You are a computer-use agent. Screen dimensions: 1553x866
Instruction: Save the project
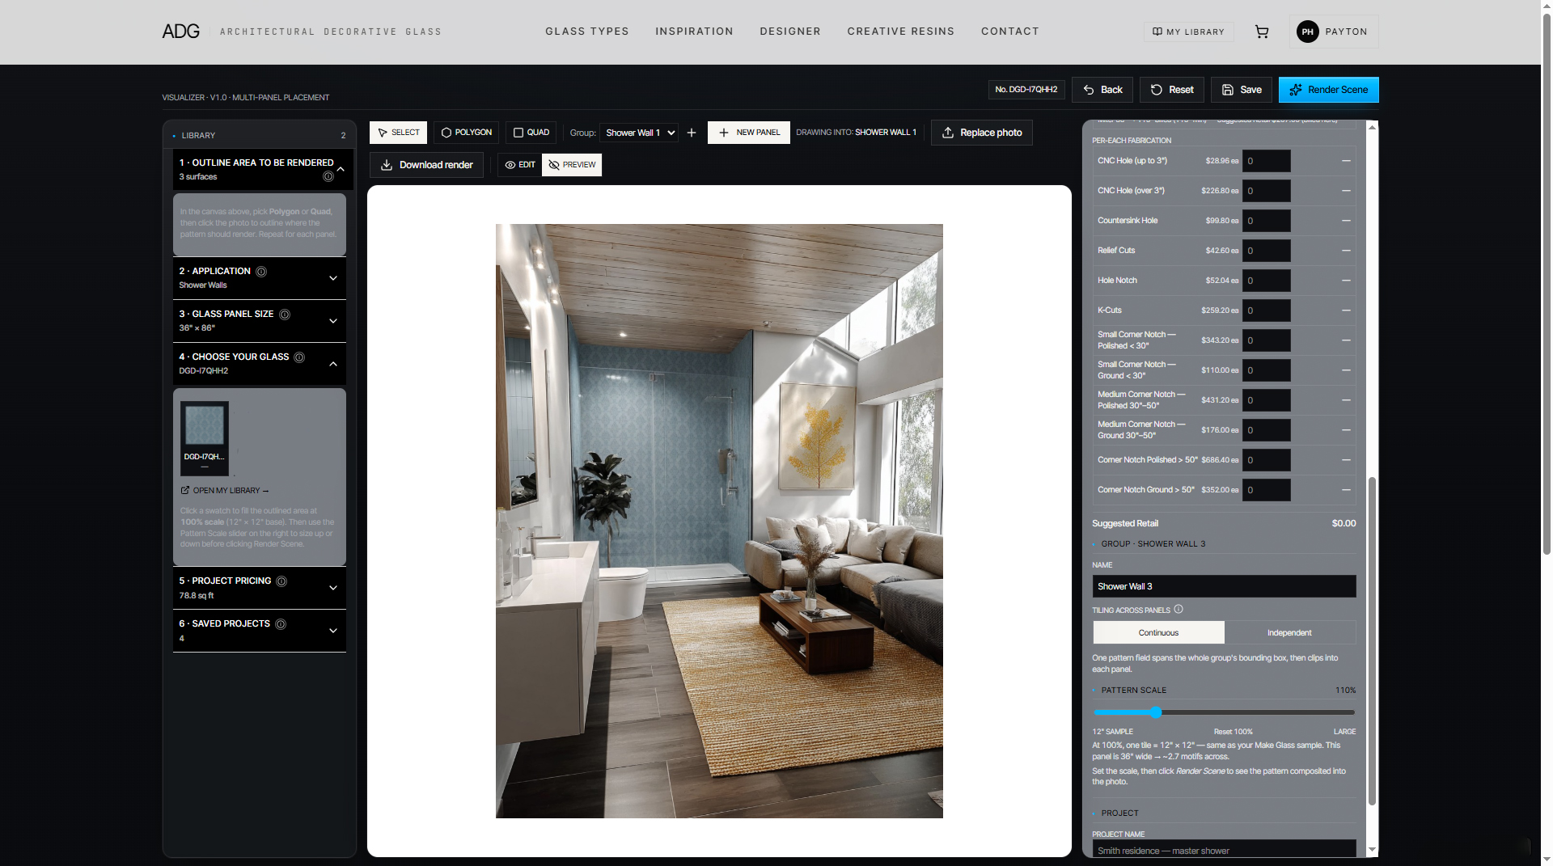pyautogui.click(x=1241, y=90)
